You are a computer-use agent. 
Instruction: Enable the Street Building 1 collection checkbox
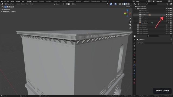167,29
